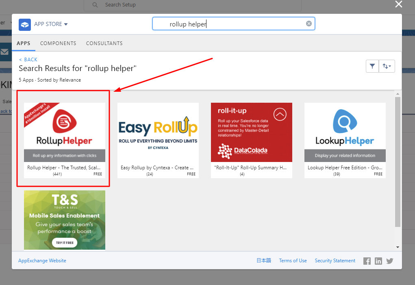Open the Facebook icon in the footer
Screen dimensions: 415x285
click(367, 261)
